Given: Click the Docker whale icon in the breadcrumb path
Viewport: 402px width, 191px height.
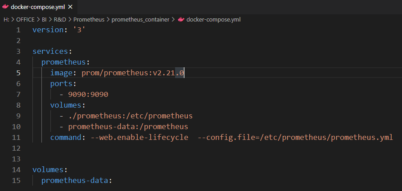Looking at the screenshot, I should [x=181, y=20].
